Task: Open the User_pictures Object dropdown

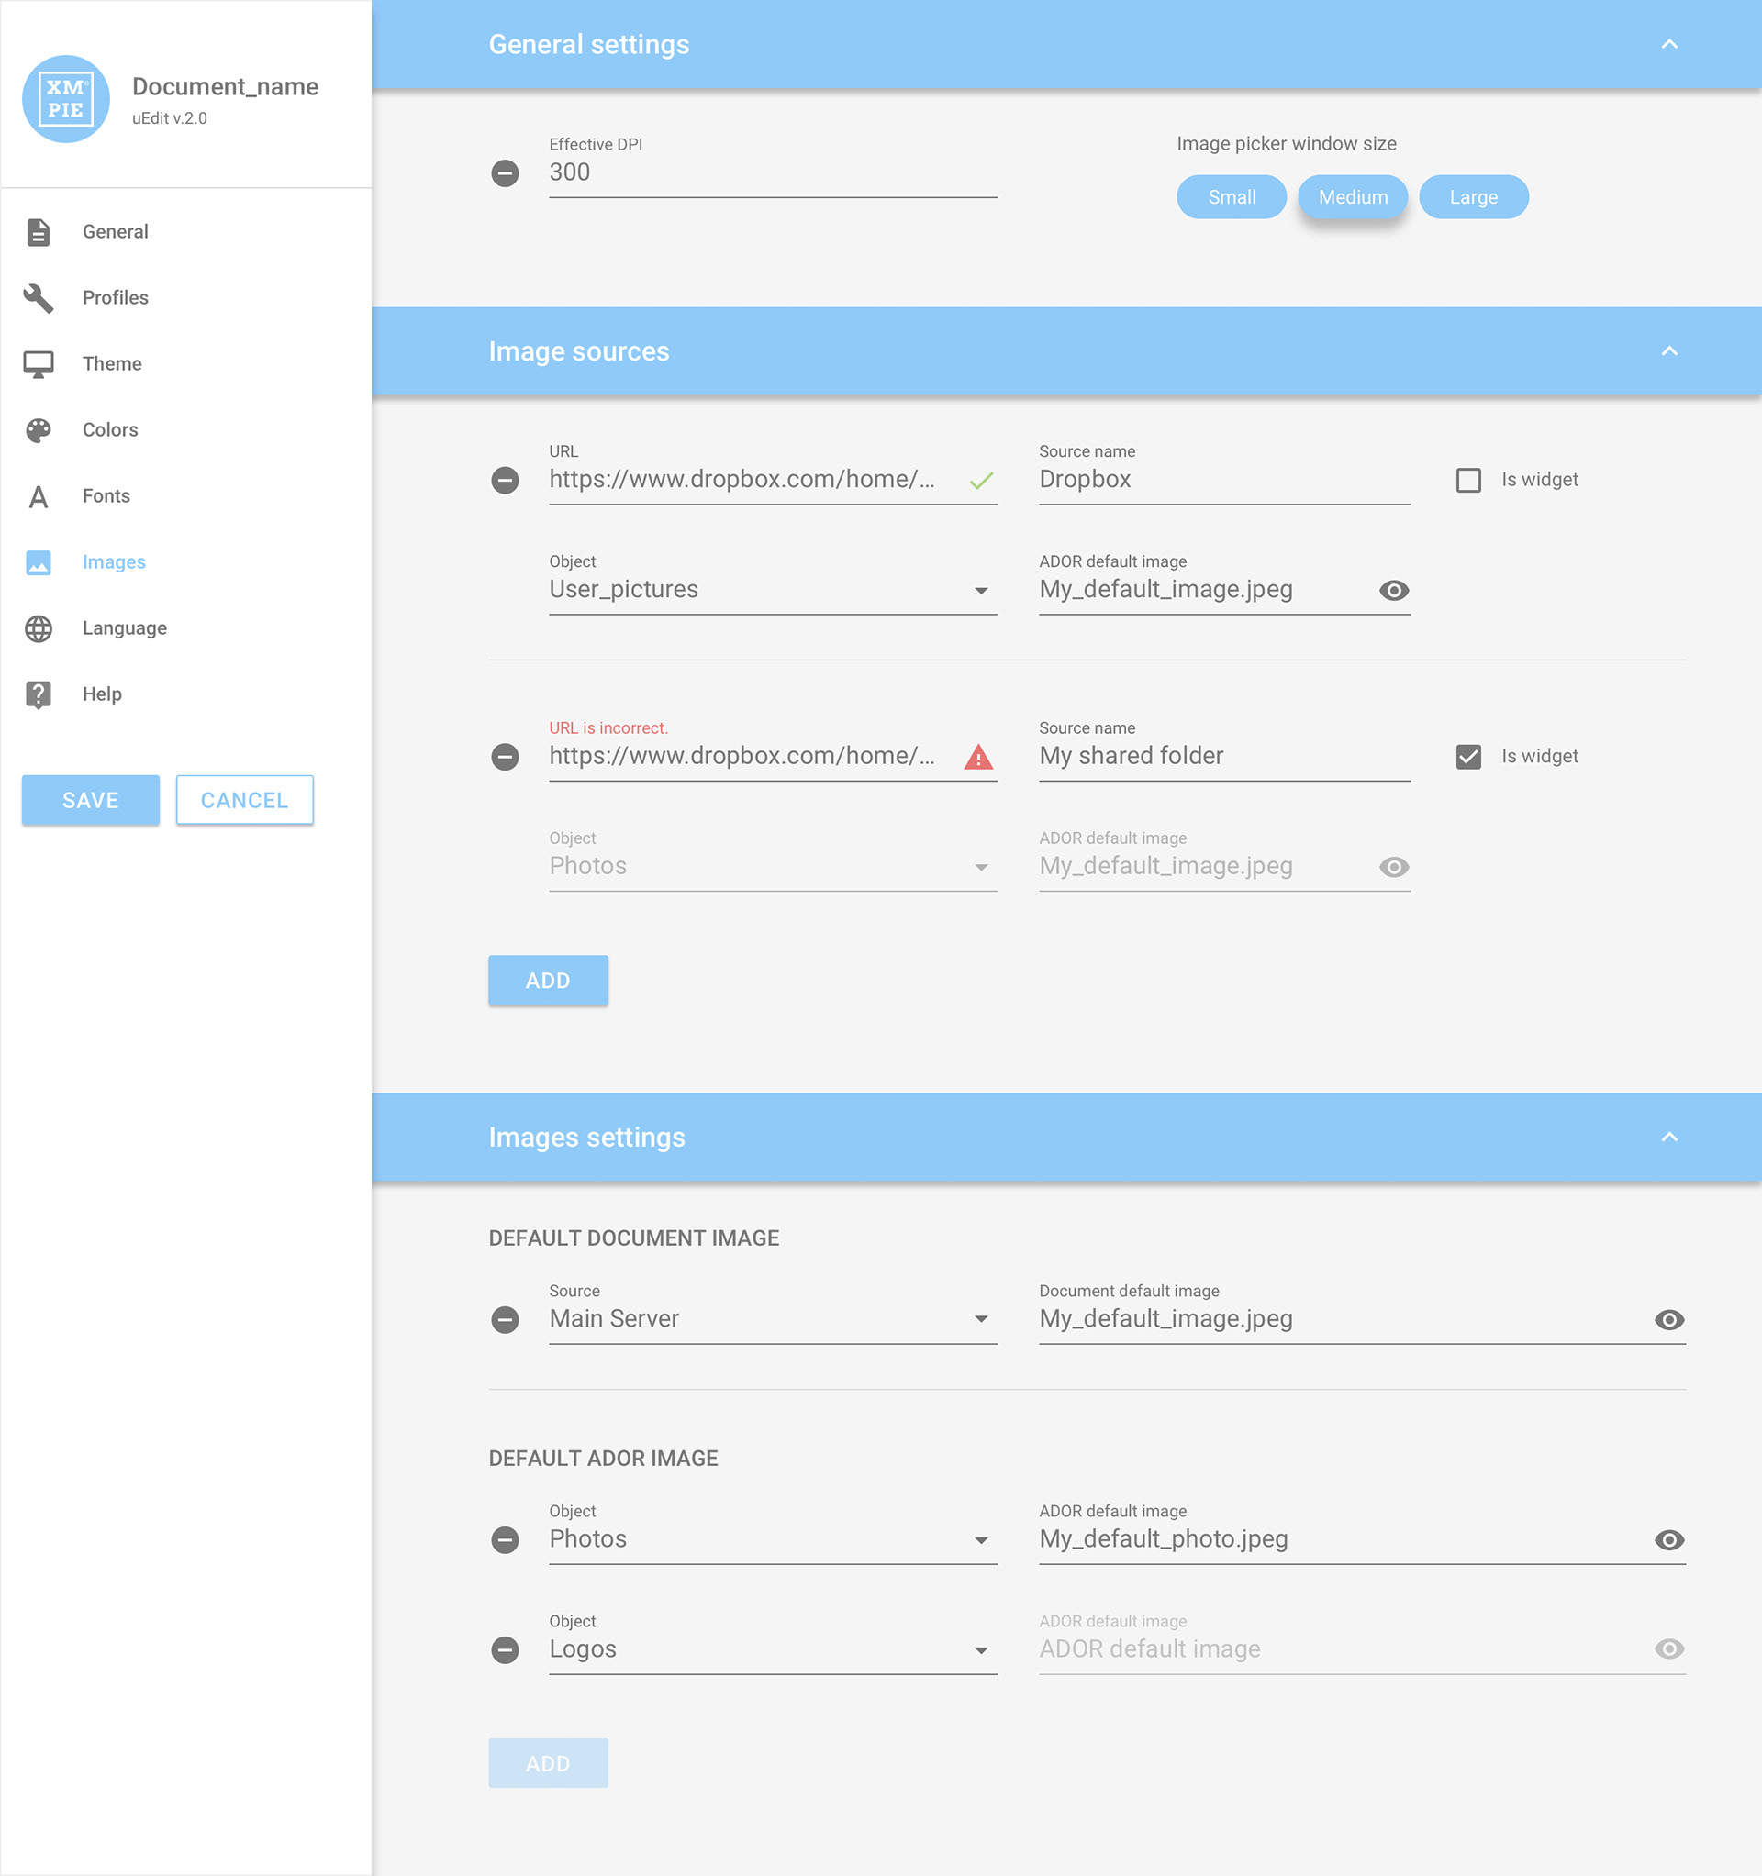Action: [x=773, y=590]
